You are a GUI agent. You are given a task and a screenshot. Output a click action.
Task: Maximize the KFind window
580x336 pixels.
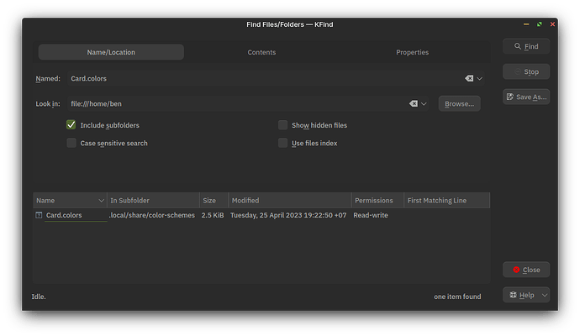point(540,24)
